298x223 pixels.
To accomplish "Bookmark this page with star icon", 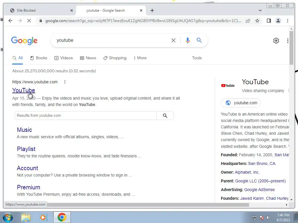I will pos(257,21).
